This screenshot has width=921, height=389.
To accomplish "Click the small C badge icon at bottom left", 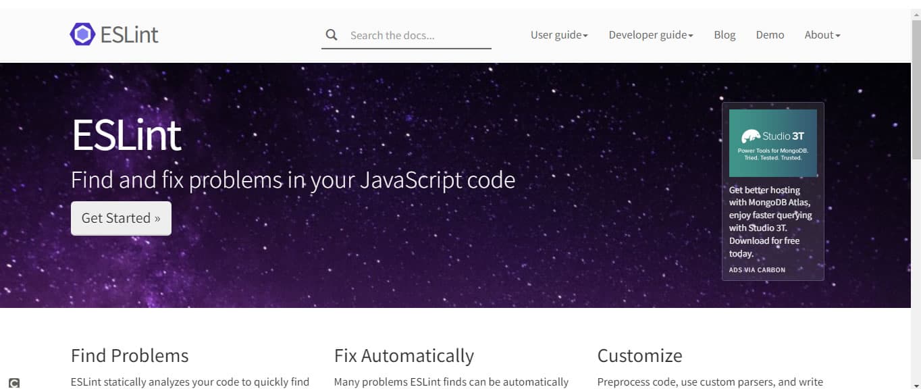I will [x=14, y=383].
